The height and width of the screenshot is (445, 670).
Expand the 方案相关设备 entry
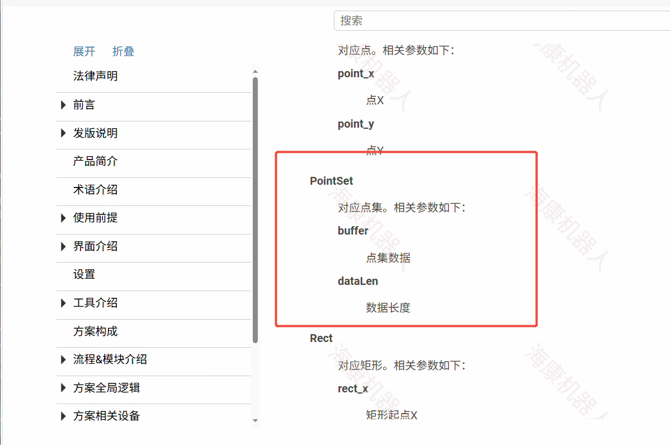[63, 416]
